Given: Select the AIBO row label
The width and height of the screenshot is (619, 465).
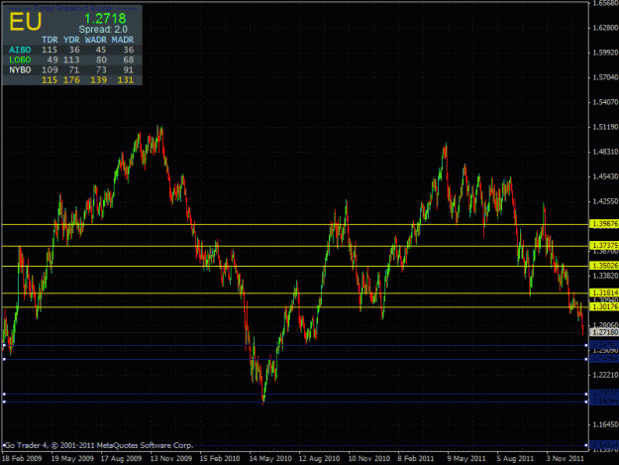Looking at the screenshot, I should pos(20,50).
